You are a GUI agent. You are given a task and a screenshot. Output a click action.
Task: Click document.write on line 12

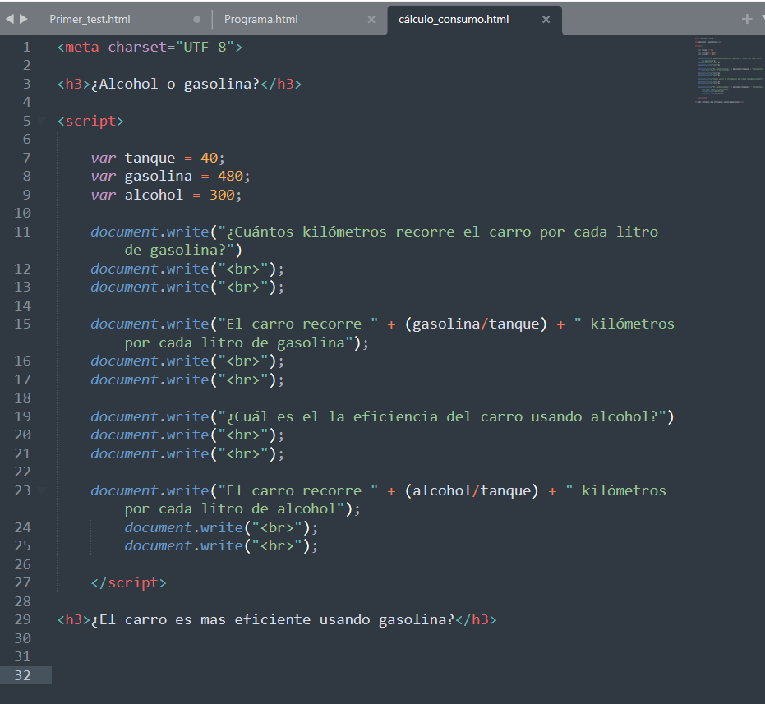[150, 269]
